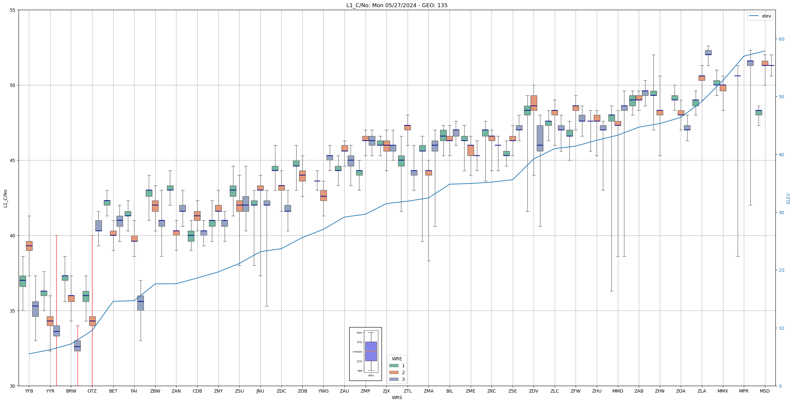The height and width of the screenshot is (403, 794).
Task: Click the ELEV right axis title
Action: point(788,198)
